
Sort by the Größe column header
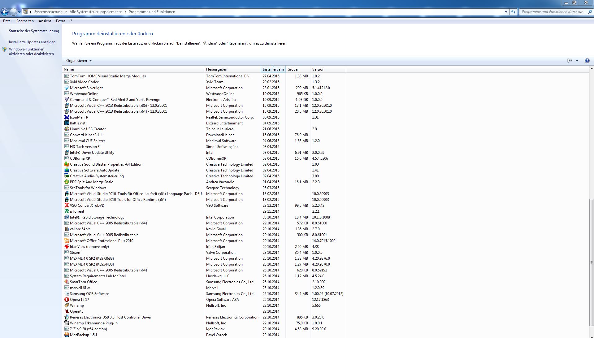[x=298, y=69]
